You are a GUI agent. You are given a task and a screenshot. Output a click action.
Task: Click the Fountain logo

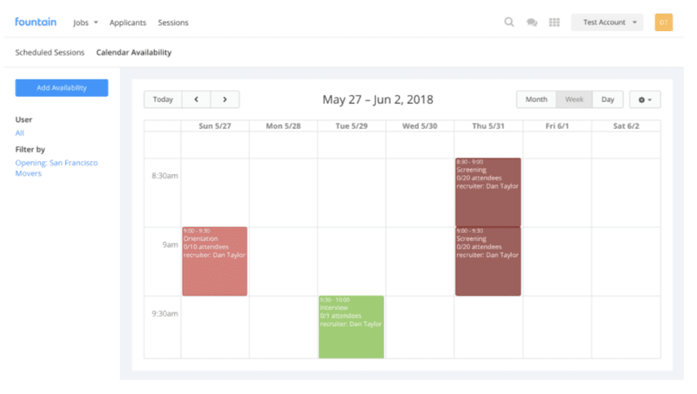(35, 22)
